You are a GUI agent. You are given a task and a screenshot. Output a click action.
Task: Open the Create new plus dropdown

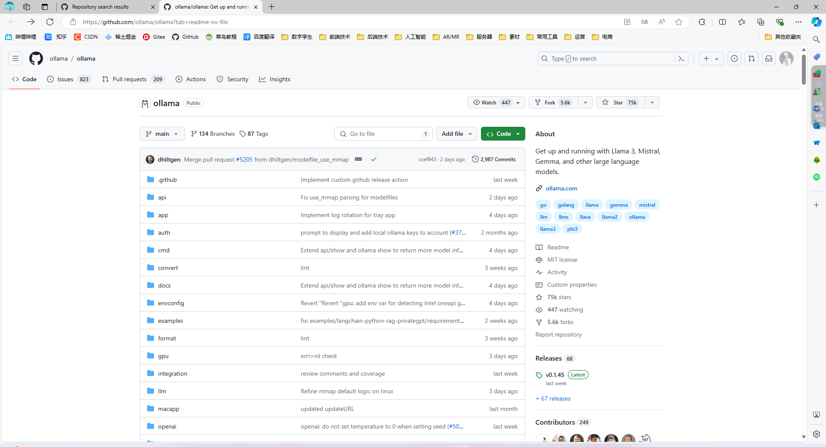click(x=711, y=58)
